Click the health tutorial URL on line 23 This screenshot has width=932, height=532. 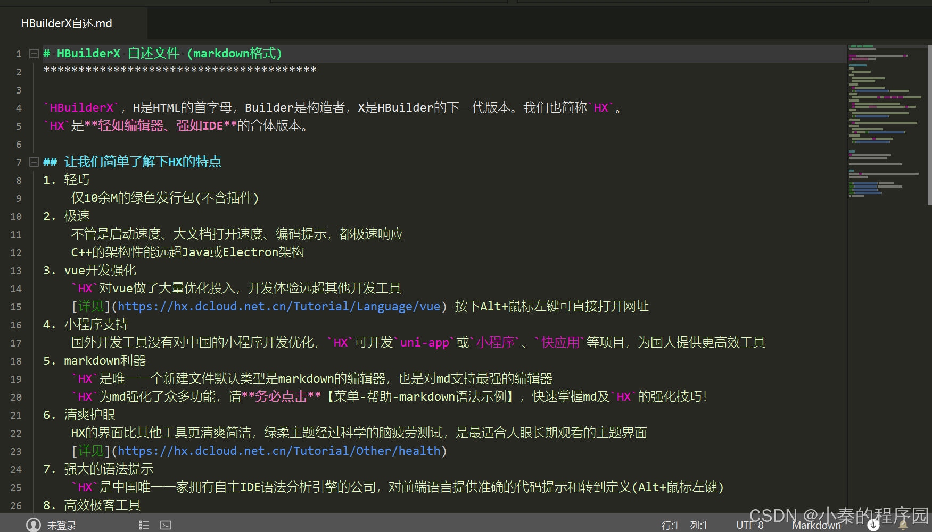(279, 451)
